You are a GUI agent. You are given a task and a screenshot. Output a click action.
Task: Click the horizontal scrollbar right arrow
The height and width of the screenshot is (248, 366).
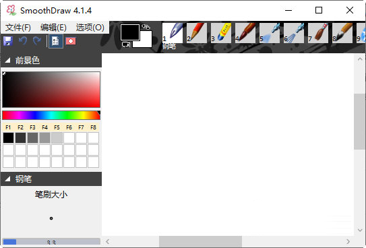[x=348, y=241]
